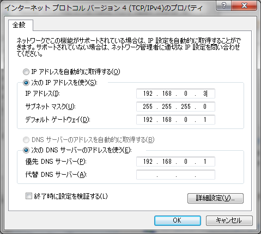The image size is (261, 234).
Task: Click last octet '3' of IP address
Action: [205, 94]
